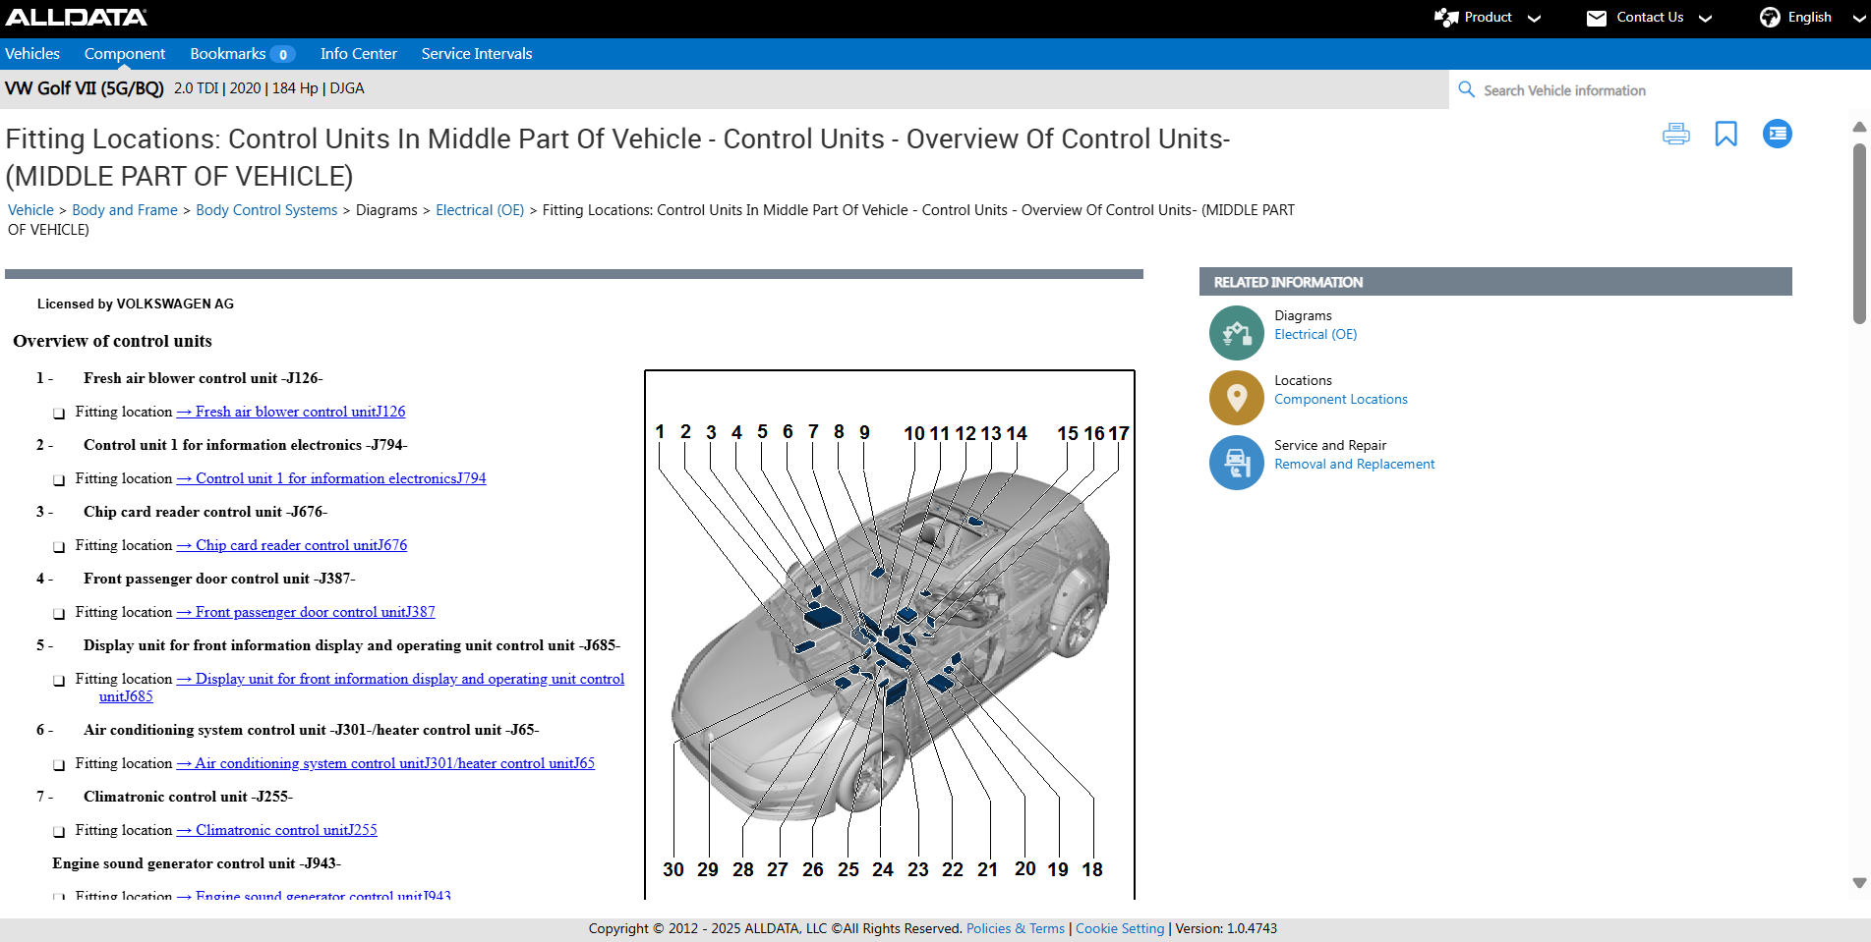Switch to the Service Intervals tab
Image resolution: width=1871 pixels, height=942 pixels.
click(476, 54)
